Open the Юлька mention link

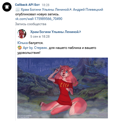(23, 43)
